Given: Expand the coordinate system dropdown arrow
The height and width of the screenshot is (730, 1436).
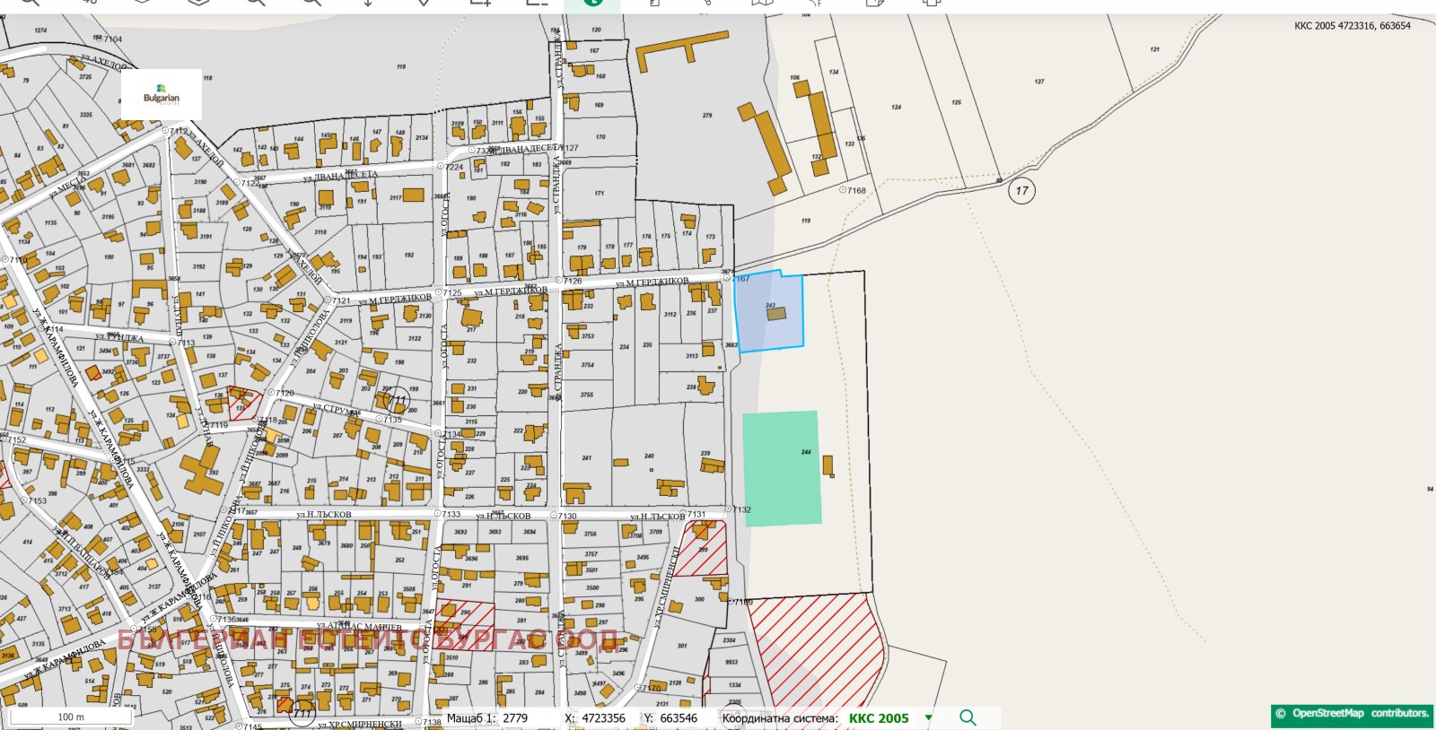Looking at the screenshot, I should point(928,717).
